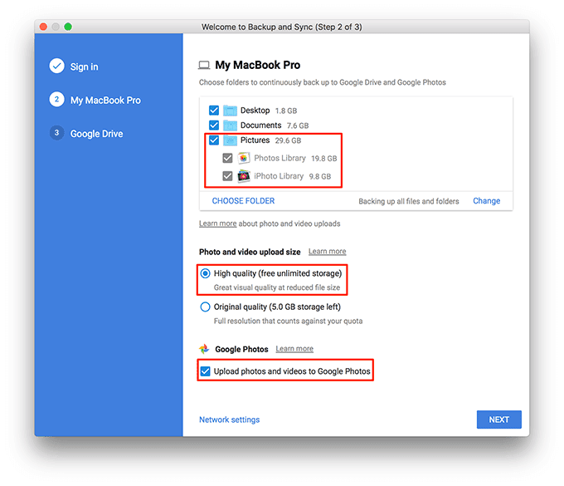The image size is (564, 486).
Task: Open Learn more next to Google Photos
Action: tap(294, 349)
